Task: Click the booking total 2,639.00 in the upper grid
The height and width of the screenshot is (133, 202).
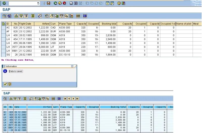Action: pyautogui.click(x=108, y=35)
